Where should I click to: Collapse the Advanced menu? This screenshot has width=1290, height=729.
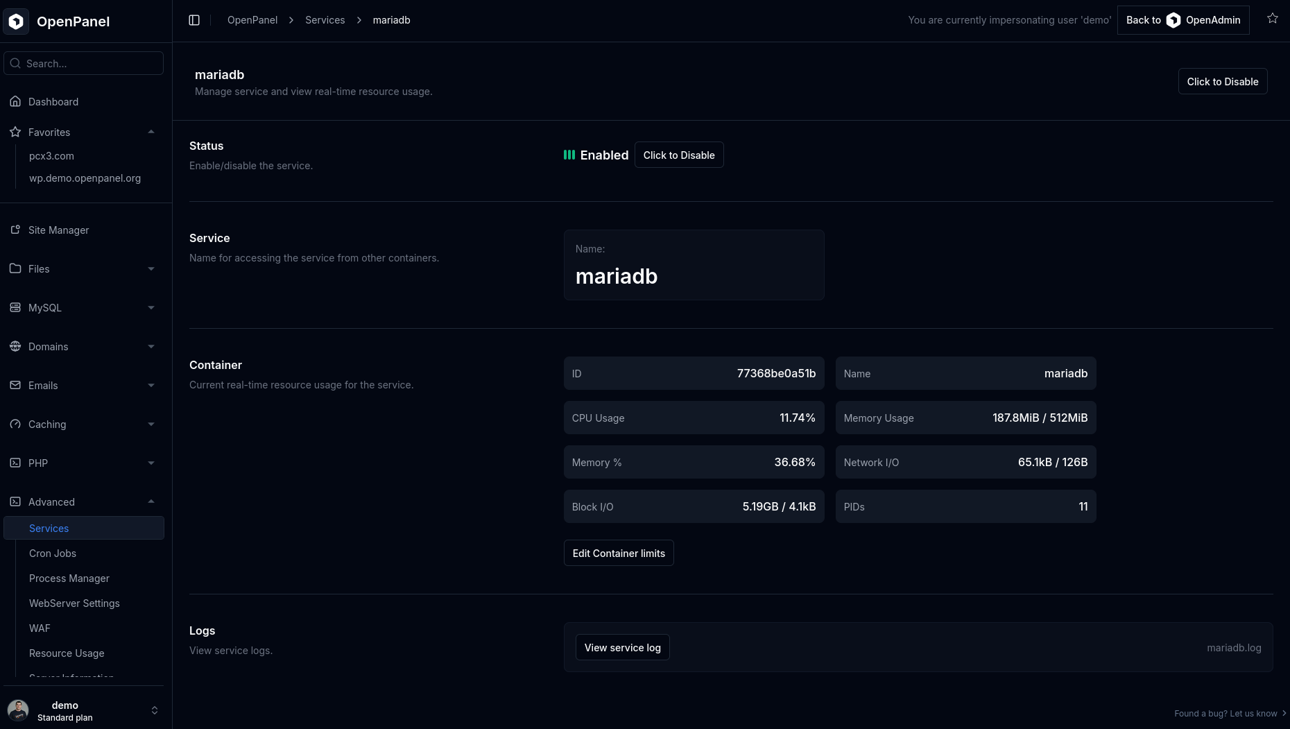[151, 501]
